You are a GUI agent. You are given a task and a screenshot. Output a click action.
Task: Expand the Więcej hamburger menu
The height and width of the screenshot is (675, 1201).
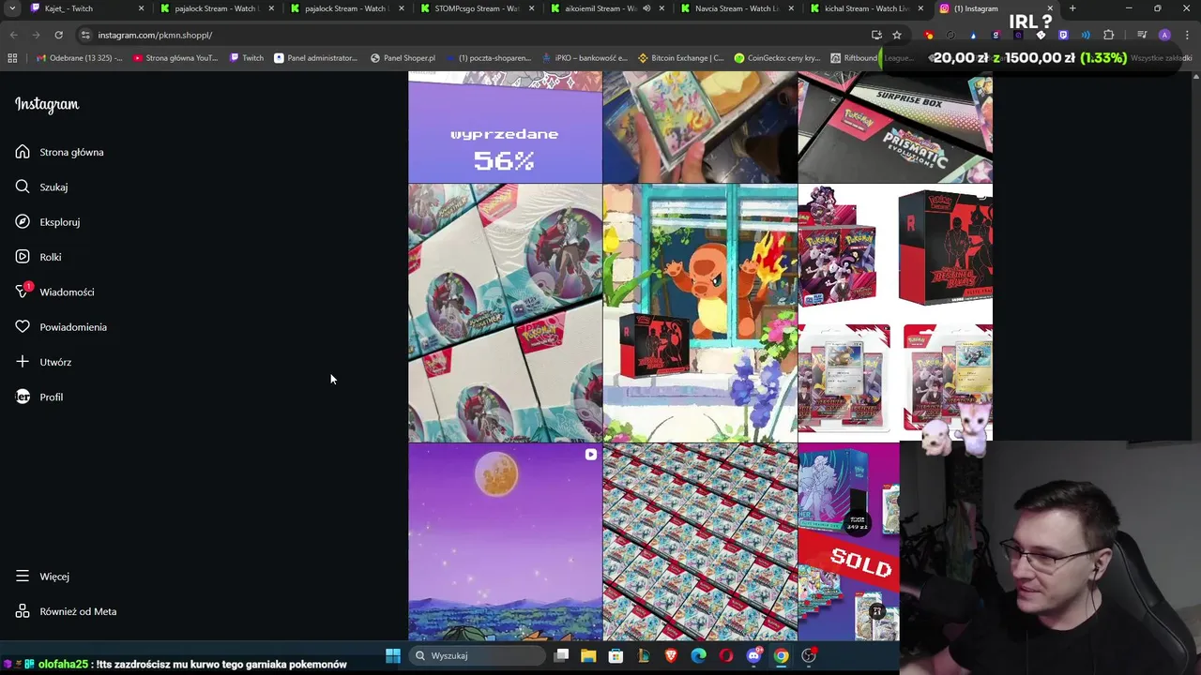pos(42,577)
